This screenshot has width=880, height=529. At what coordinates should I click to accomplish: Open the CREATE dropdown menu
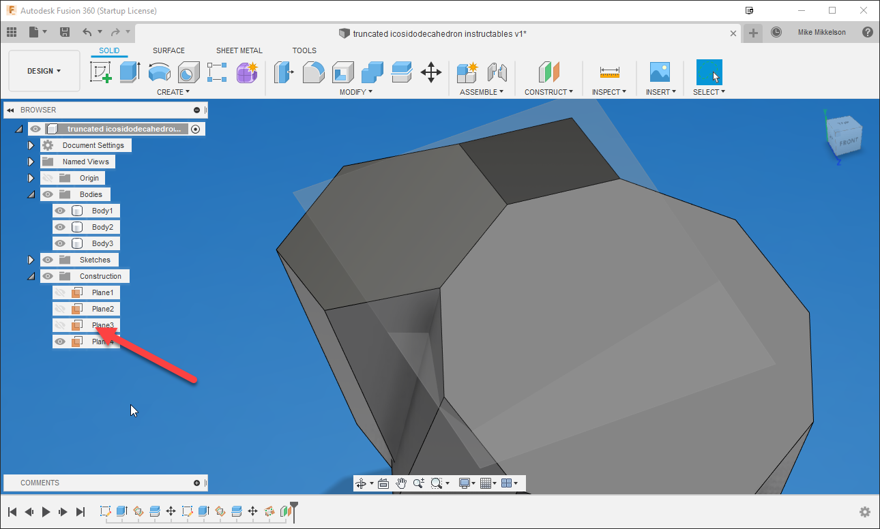click(173, 91)
